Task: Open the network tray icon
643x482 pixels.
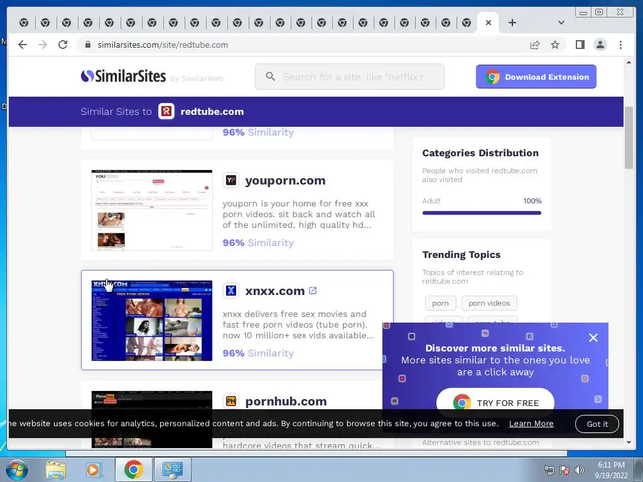Action: point(549,469)
